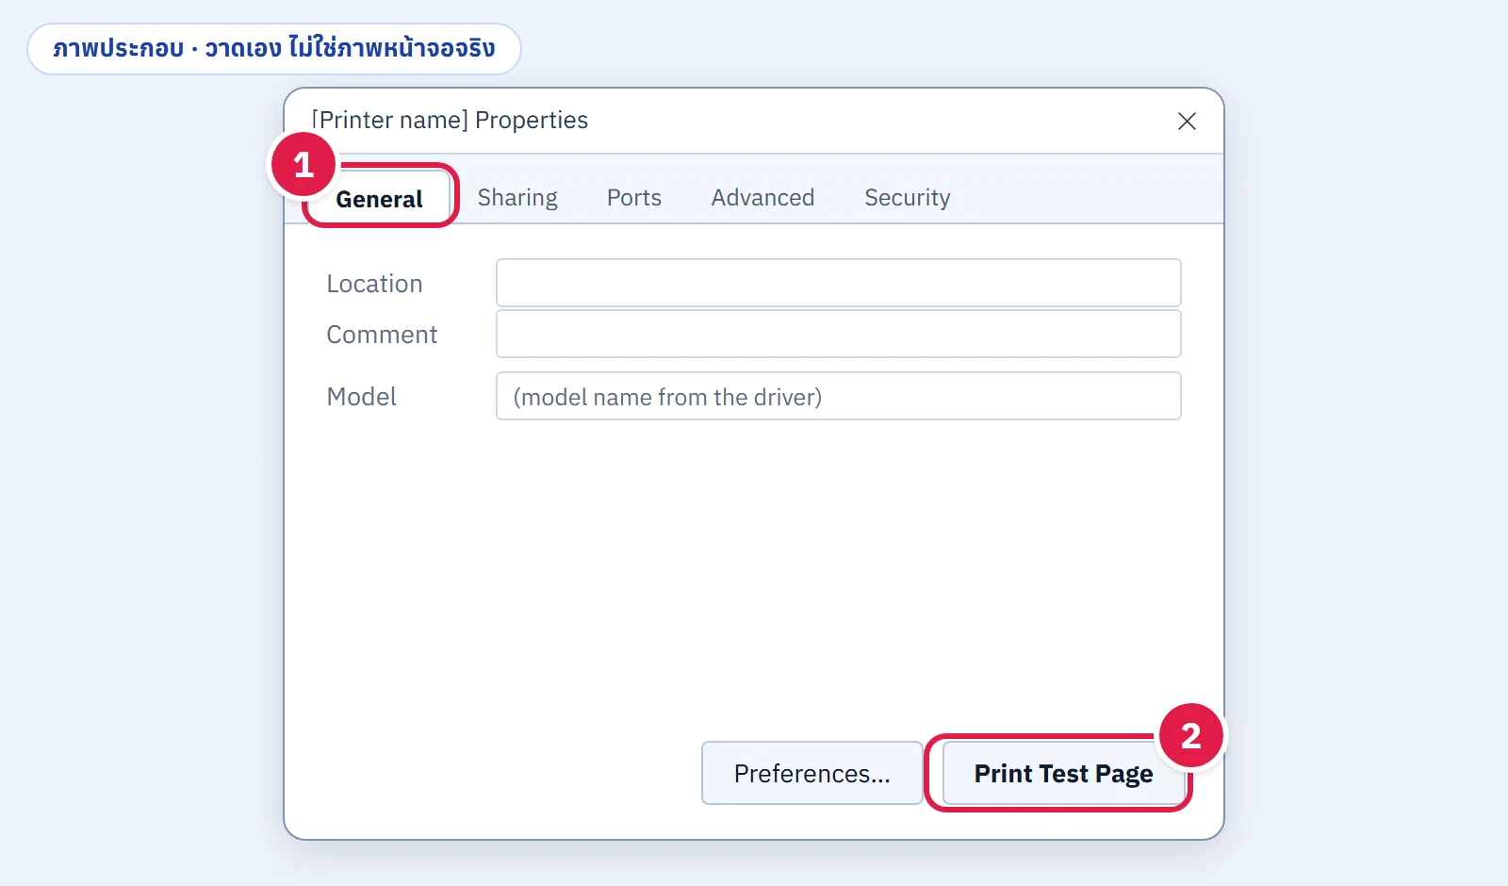Close the Printer Properties dialog
1508x886 pixels.
(1187, 121)
